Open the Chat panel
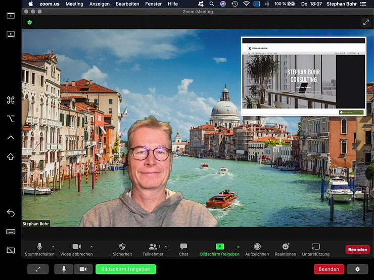374x280 pixels. 183,246
